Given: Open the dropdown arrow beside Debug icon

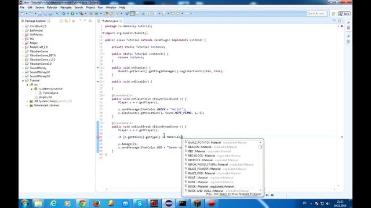Looking at the screenshot, I should pos(68,14).
